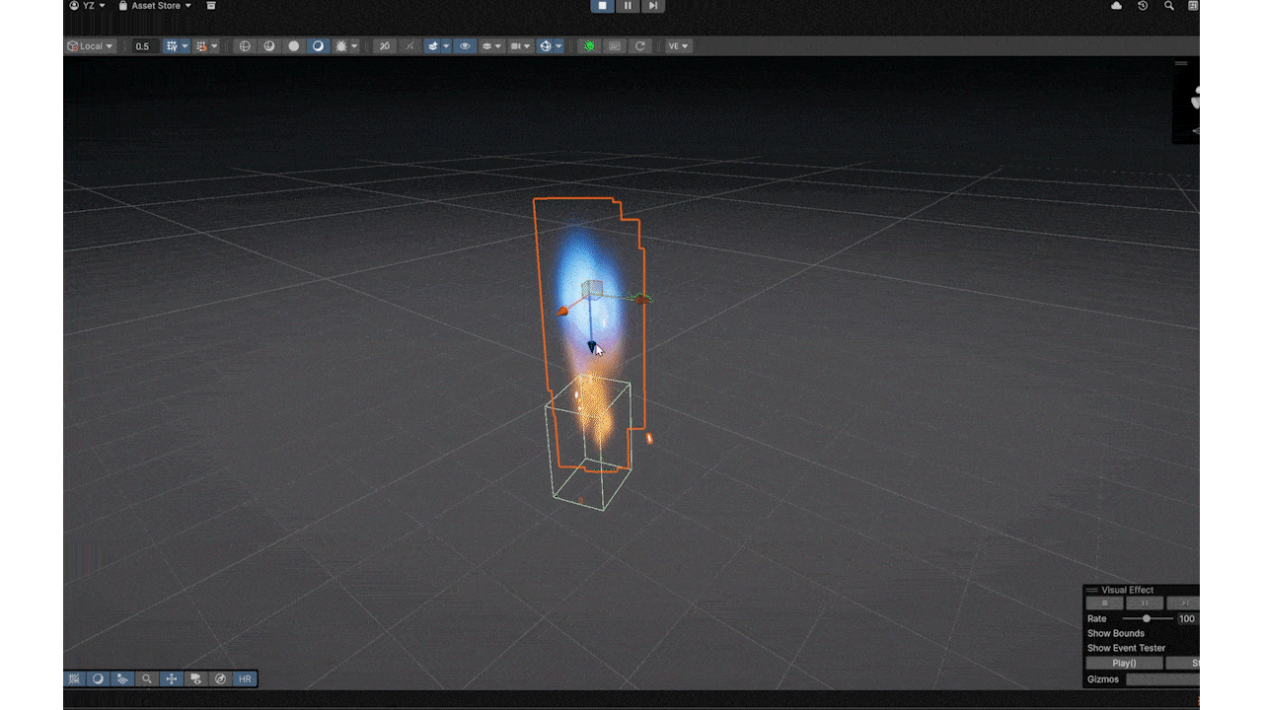The width and height of the screenshot is (1263, 710).
Task: Open the gizmos dropdown arrow
Action: tap(558, 46)
